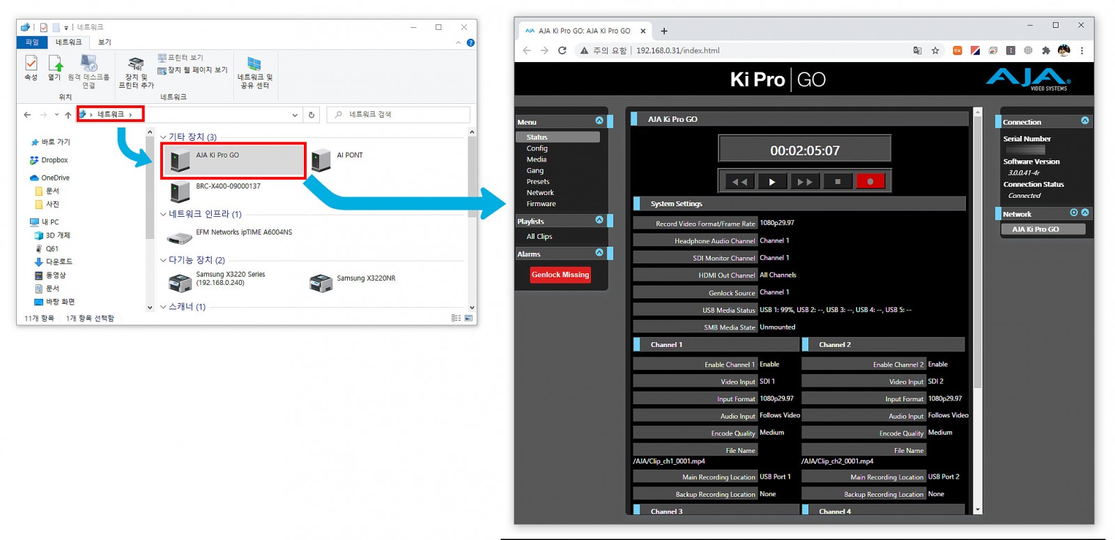Open Explorer help question mark icon
Viewport: 1115px width, 540px height.
point(470,43)
